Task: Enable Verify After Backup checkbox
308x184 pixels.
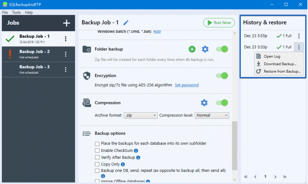Action: 97,157
